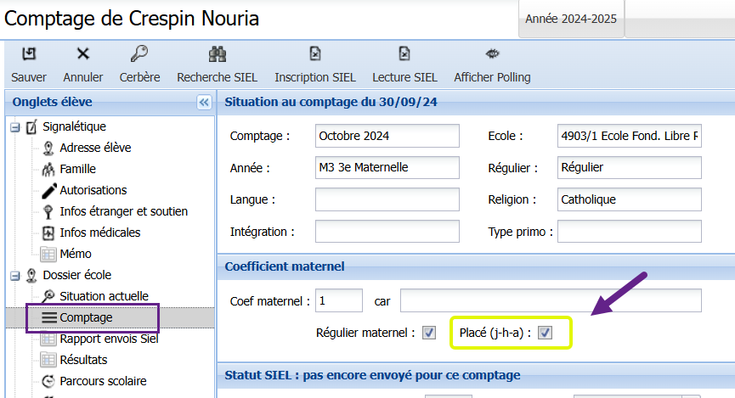Open the Famille tree item
The image size is (735, 398).
point(77,169)
